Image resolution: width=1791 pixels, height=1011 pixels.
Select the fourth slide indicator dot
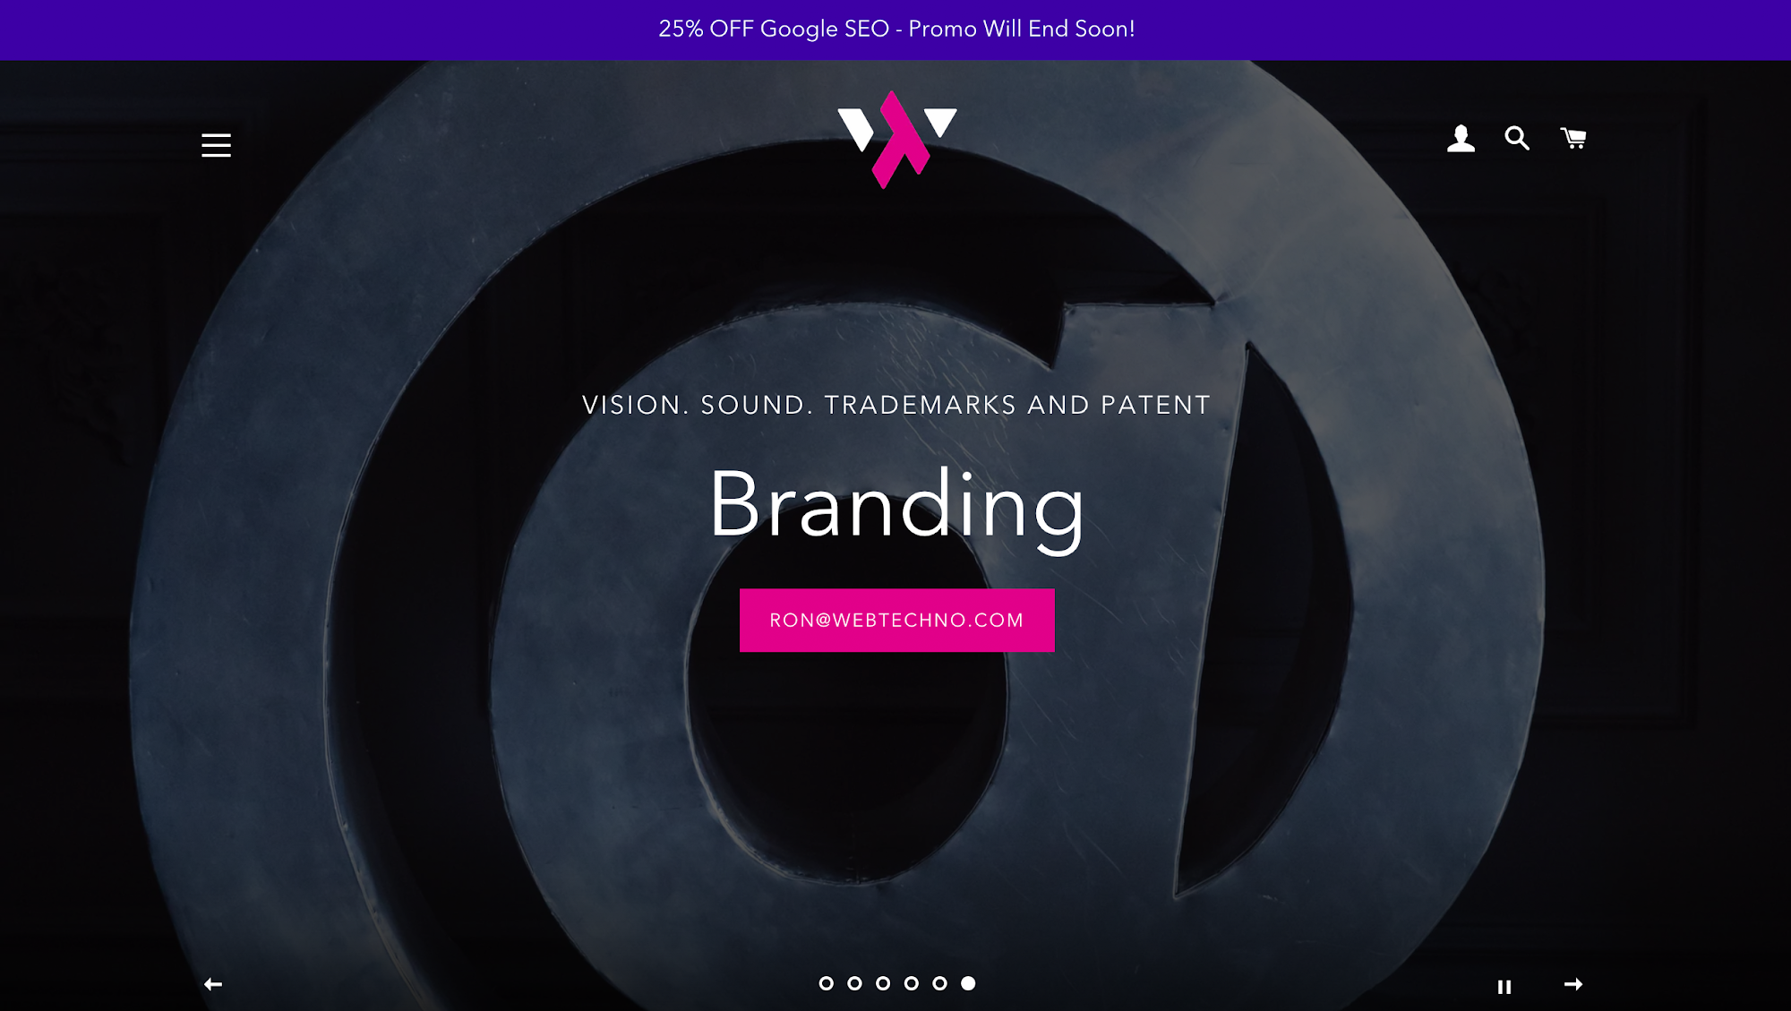912,983
